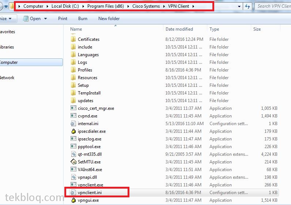Viewport: 291px width, 205px height.
Task: Click the Open toolbar button label
Action: click(x=35, y=19)
